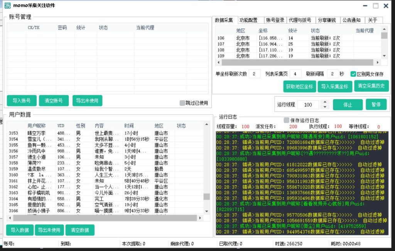Screen dimensions: 395x251
Task: Click the momo app logo icon
Action: (8, 5)
